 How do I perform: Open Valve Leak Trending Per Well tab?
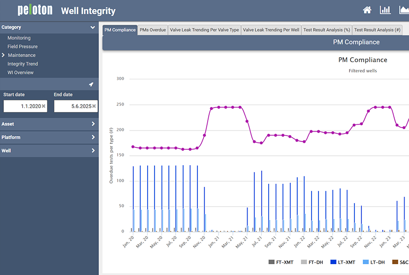coord(271,30)
